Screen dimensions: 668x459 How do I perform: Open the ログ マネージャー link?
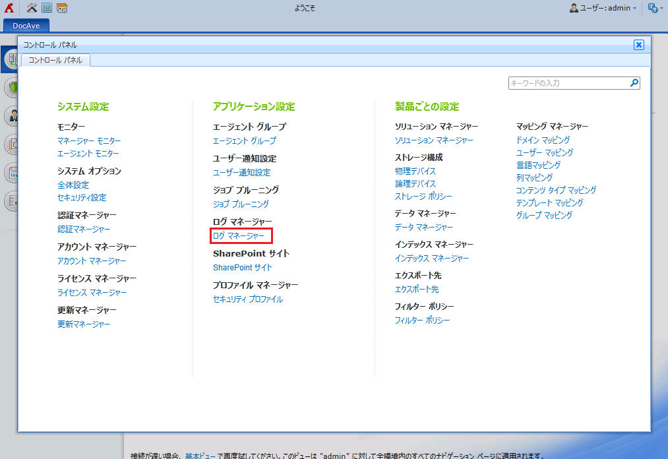(x=239, y=235)
